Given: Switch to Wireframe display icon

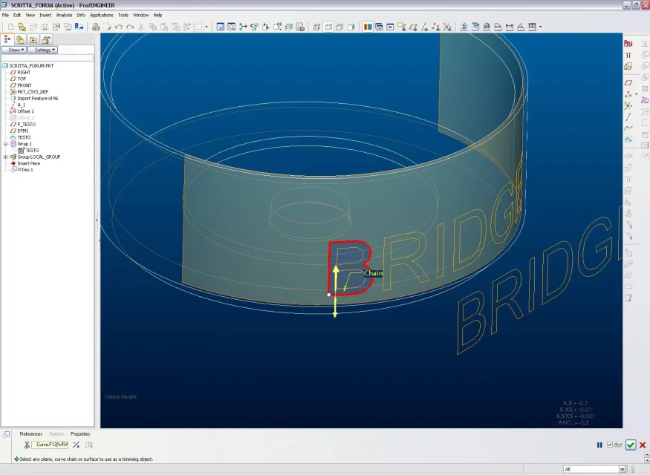Looking at the screenshot, I should pyautogui.click(x=317, y=27).
